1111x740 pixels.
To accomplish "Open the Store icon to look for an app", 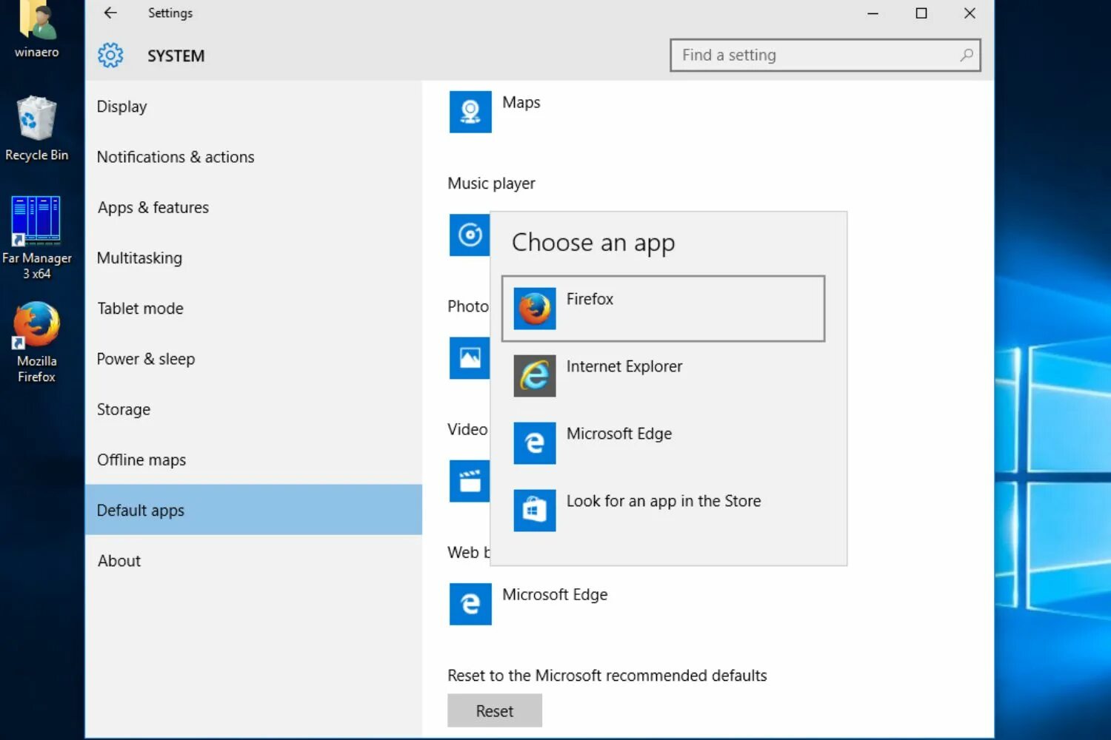I will point(535,510).
